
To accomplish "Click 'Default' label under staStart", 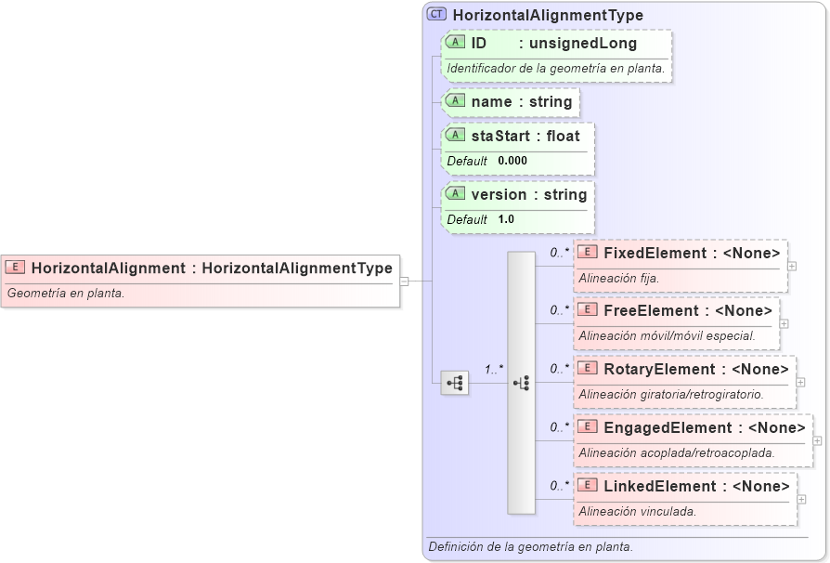I will 467,161.
